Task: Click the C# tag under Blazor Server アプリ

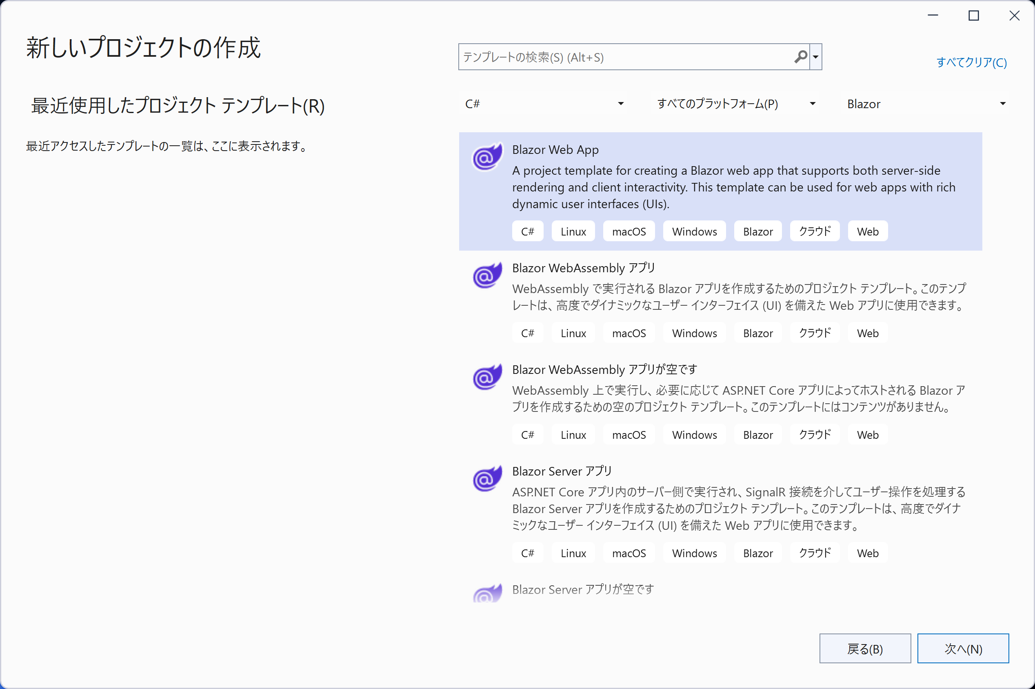Action: (x=528, y=553)
